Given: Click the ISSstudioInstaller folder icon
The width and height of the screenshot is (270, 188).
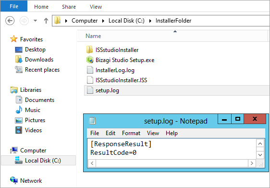Looking at the screenshot, I should [x=89, y=50].
